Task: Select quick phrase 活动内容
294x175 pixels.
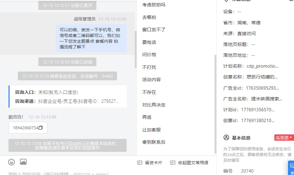Action: pos(151,80)
